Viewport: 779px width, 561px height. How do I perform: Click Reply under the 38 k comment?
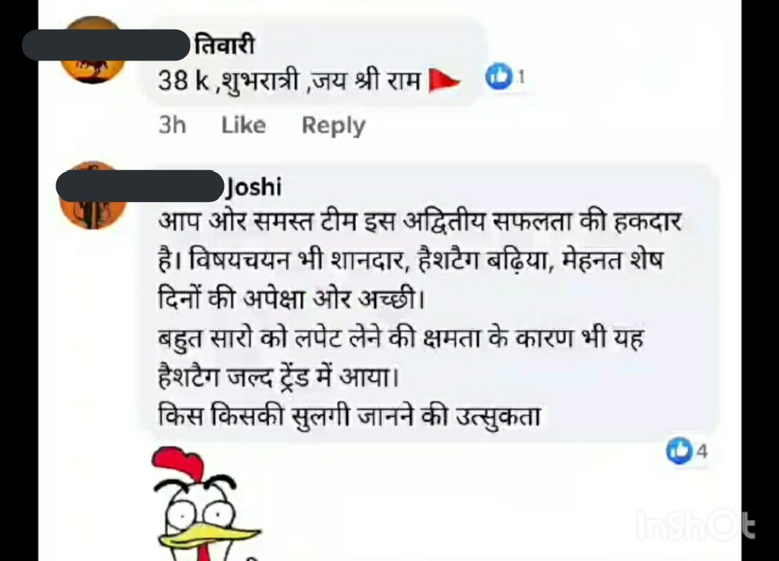[334, 126]
